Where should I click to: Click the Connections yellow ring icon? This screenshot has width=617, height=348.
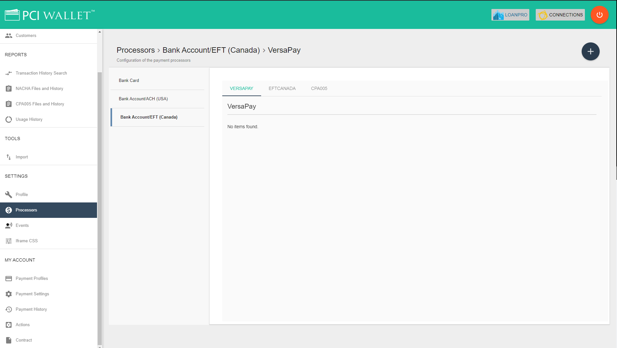[543, 15]
